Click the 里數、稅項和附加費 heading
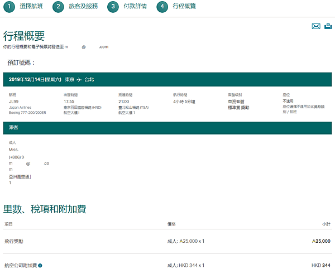 point(45,209)
